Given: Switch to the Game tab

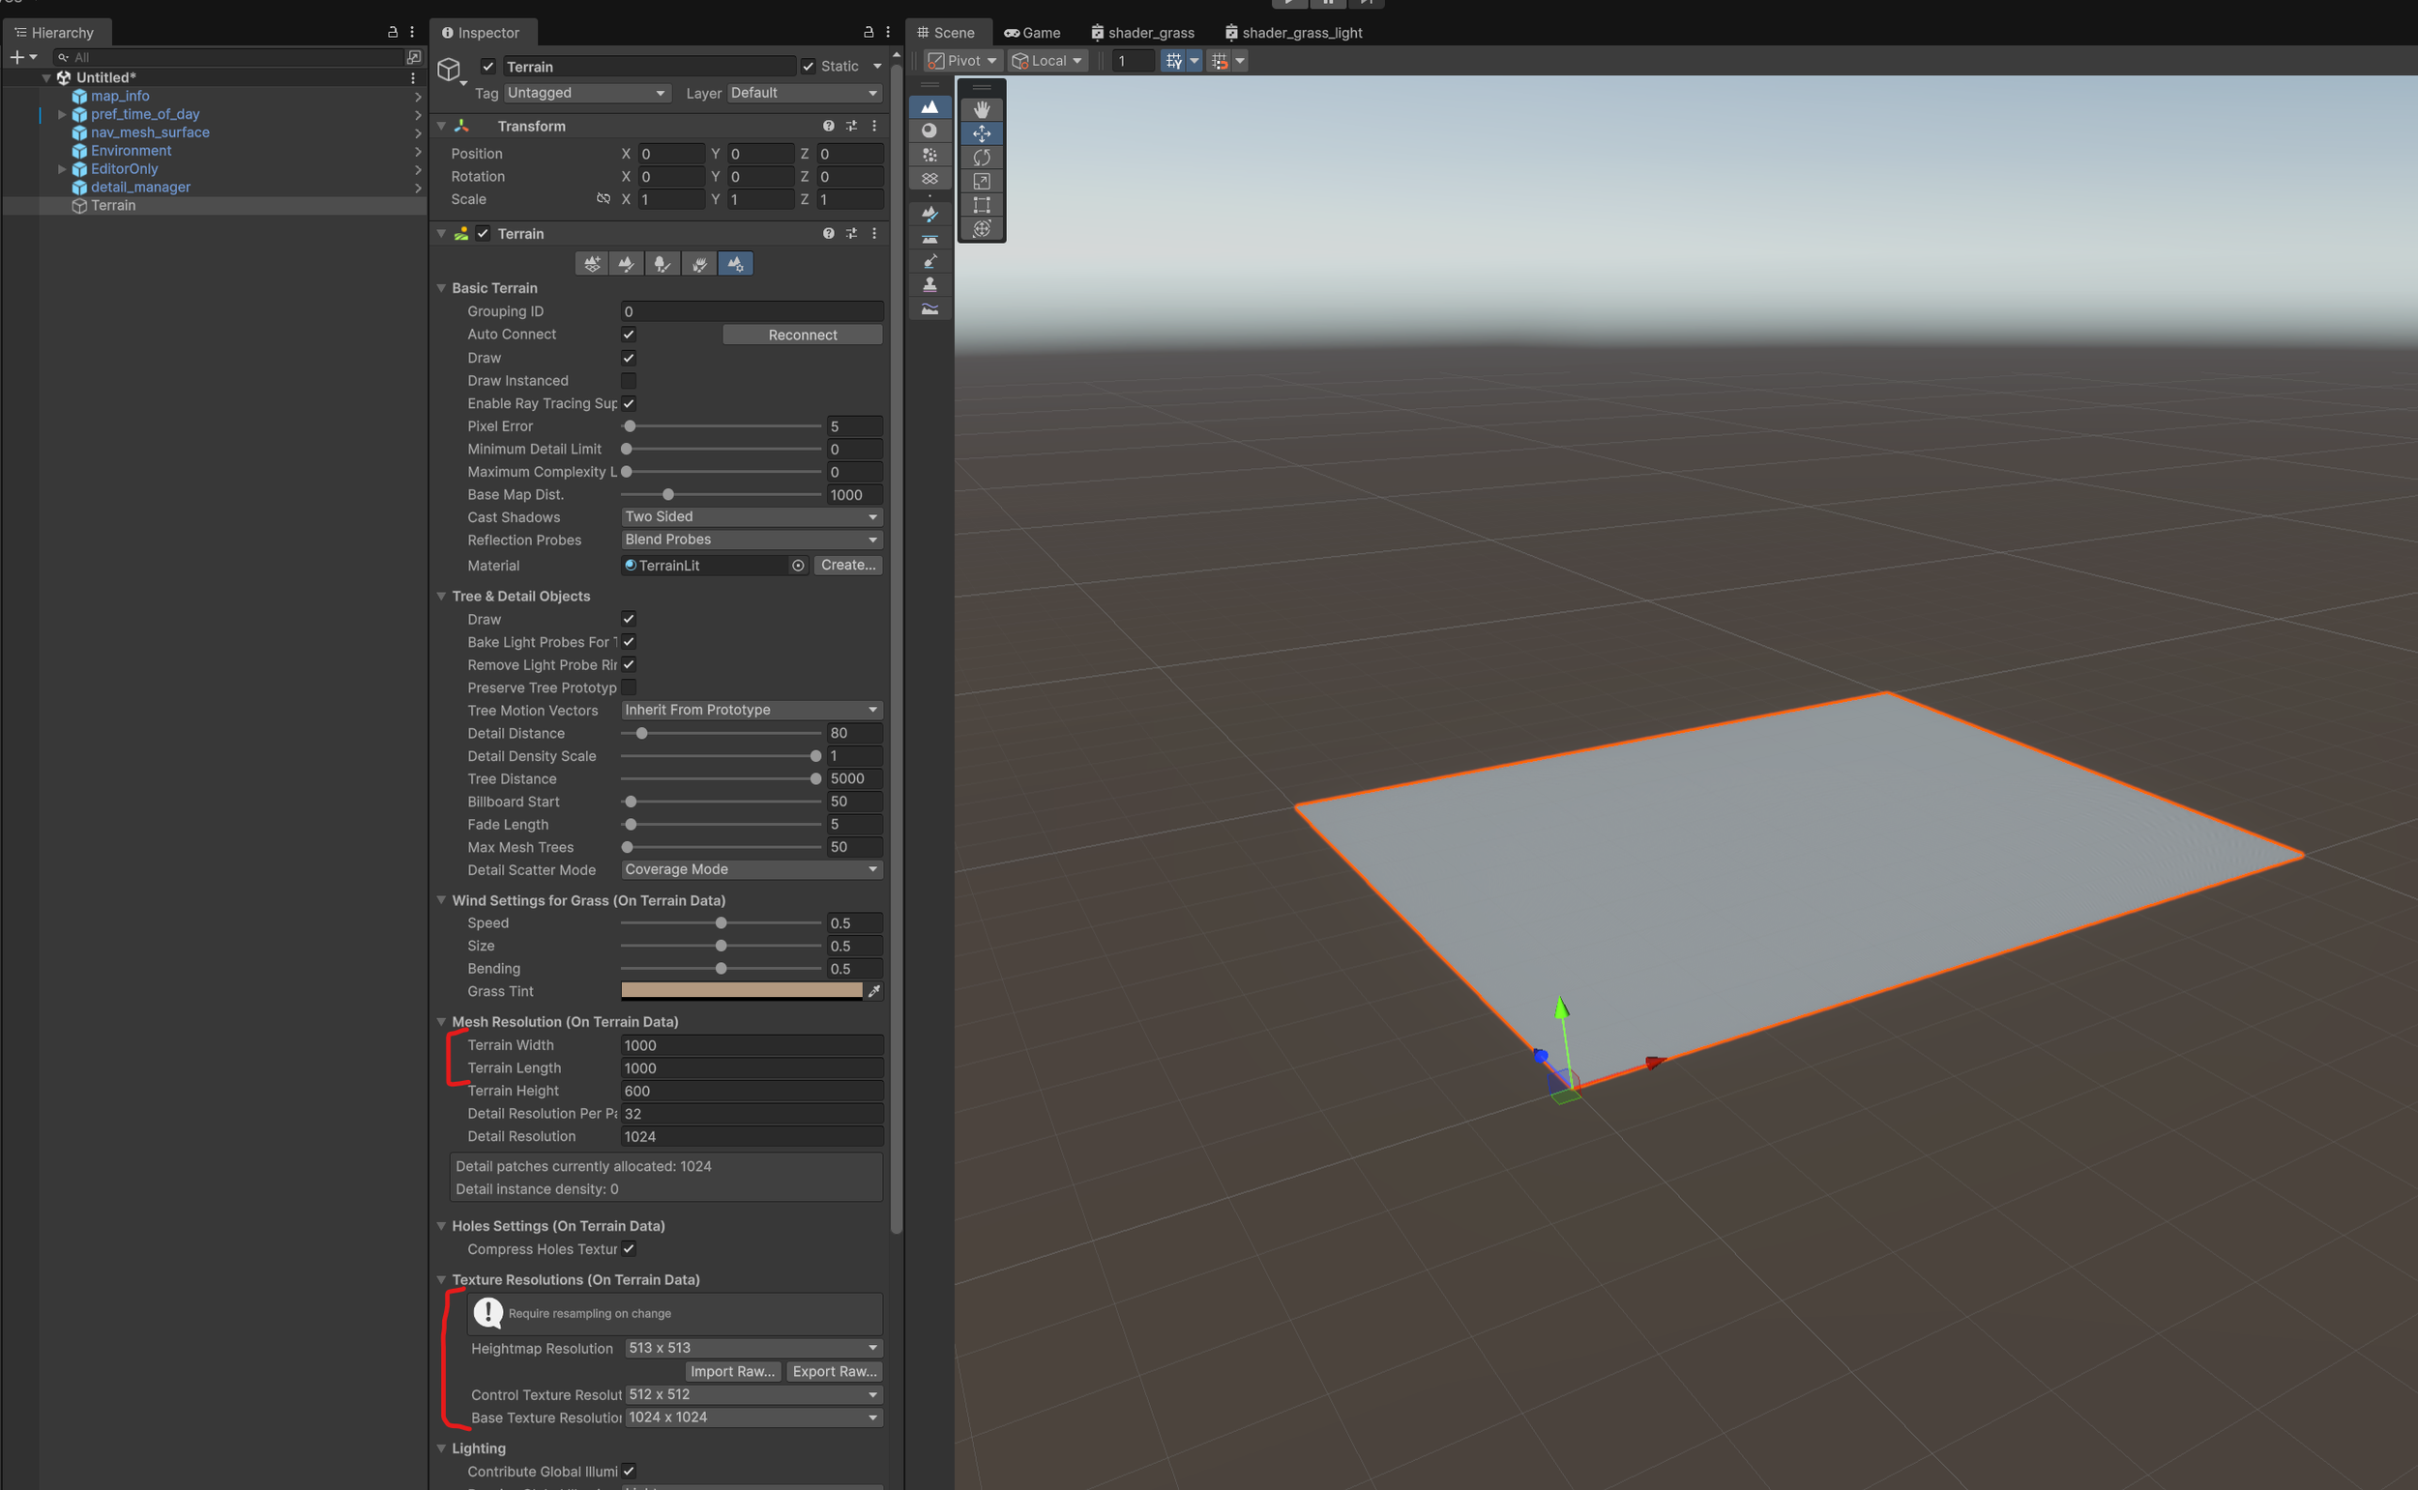Looking at the screenshot, I should click(x=1032, y=33).
